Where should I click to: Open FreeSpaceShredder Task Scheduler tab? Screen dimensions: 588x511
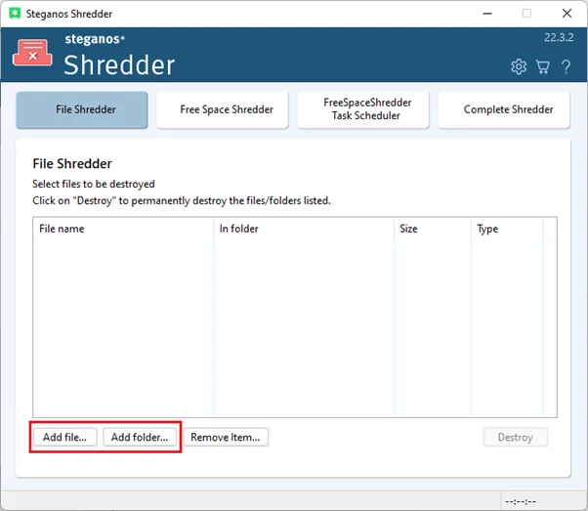(x=363, y=109)
